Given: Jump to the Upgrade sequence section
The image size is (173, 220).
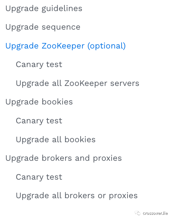Looking at the screenshot, I should (43, 27).
